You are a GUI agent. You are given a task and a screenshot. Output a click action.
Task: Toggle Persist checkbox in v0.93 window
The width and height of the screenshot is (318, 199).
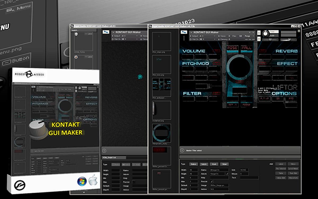point(134,182)
